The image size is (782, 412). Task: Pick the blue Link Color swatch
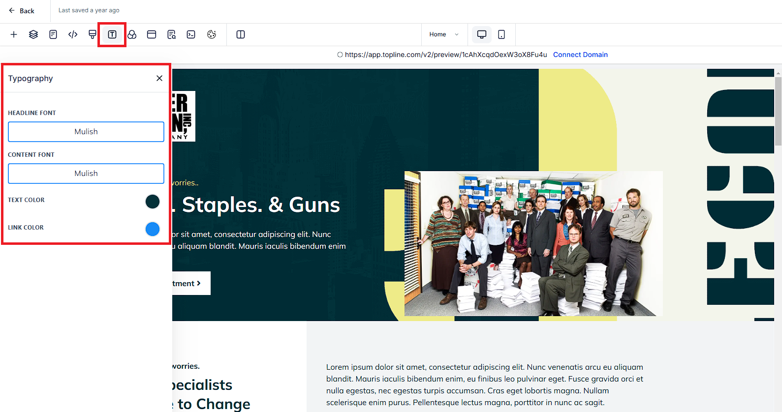[x=153, y=229]
